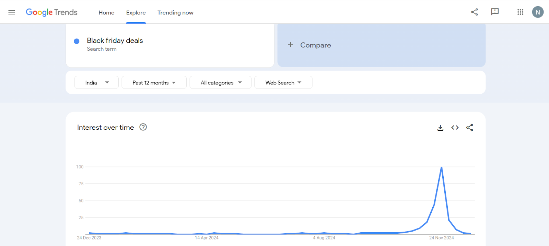The height and width of the screenshot is (246, 549).
Task: Edit the Black friday deals search term
Action: 115,40
